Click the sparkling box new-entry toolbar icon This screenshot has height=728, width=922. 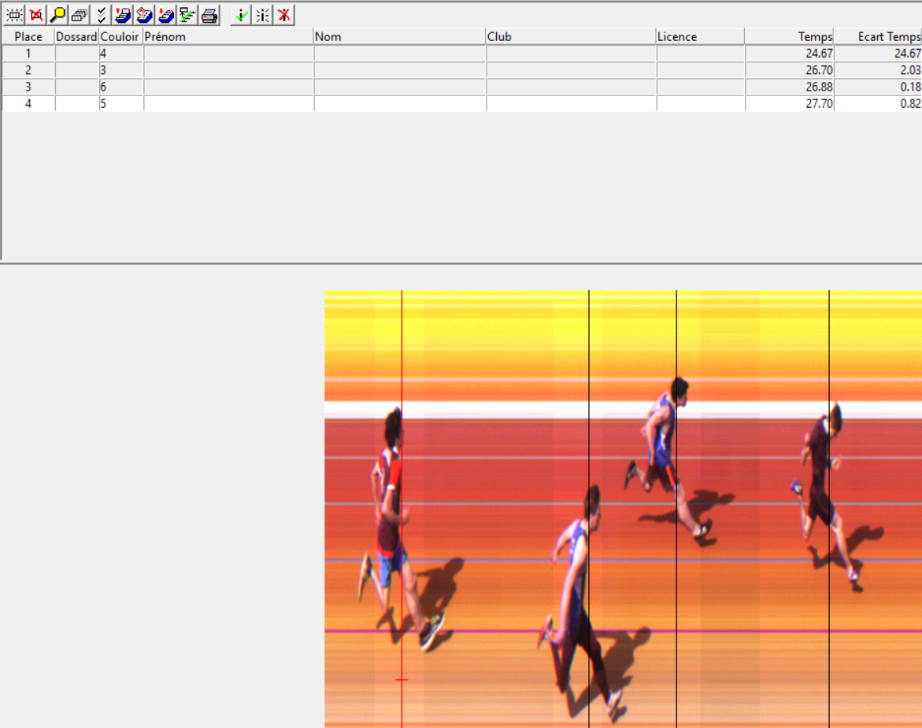tap(14, 15)
